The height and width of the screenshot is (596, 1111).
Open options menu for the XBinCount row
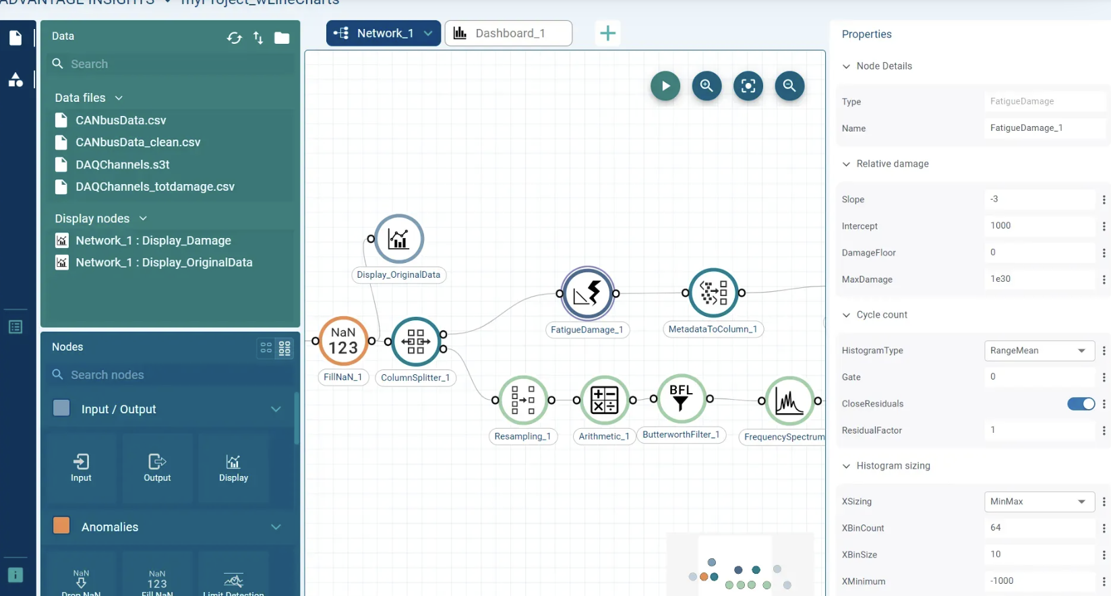pos(1104,528)
